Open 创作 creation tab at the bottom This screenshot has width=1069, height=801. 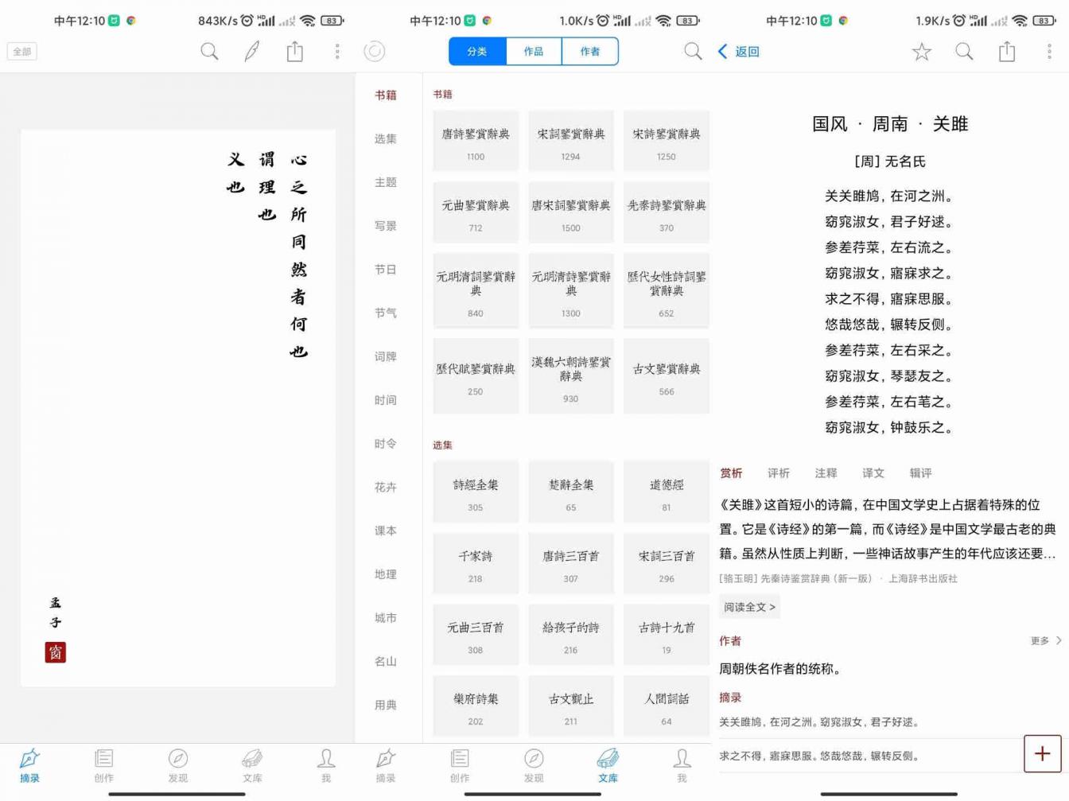(x=103, y=765)
